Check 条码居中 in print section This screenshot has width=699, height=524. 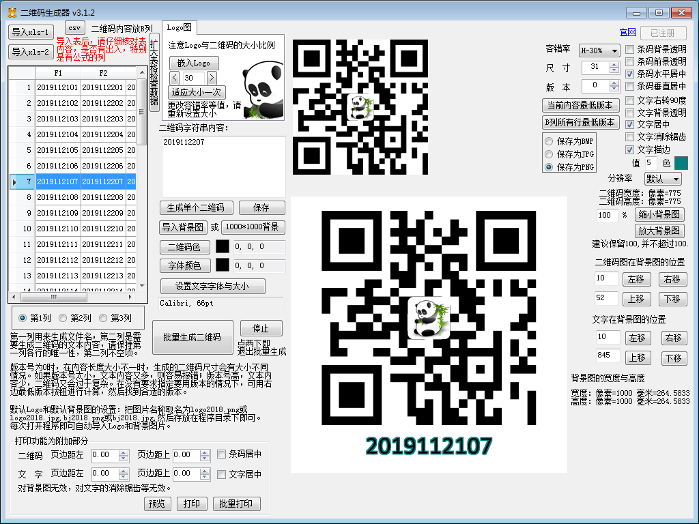point(221,454)
